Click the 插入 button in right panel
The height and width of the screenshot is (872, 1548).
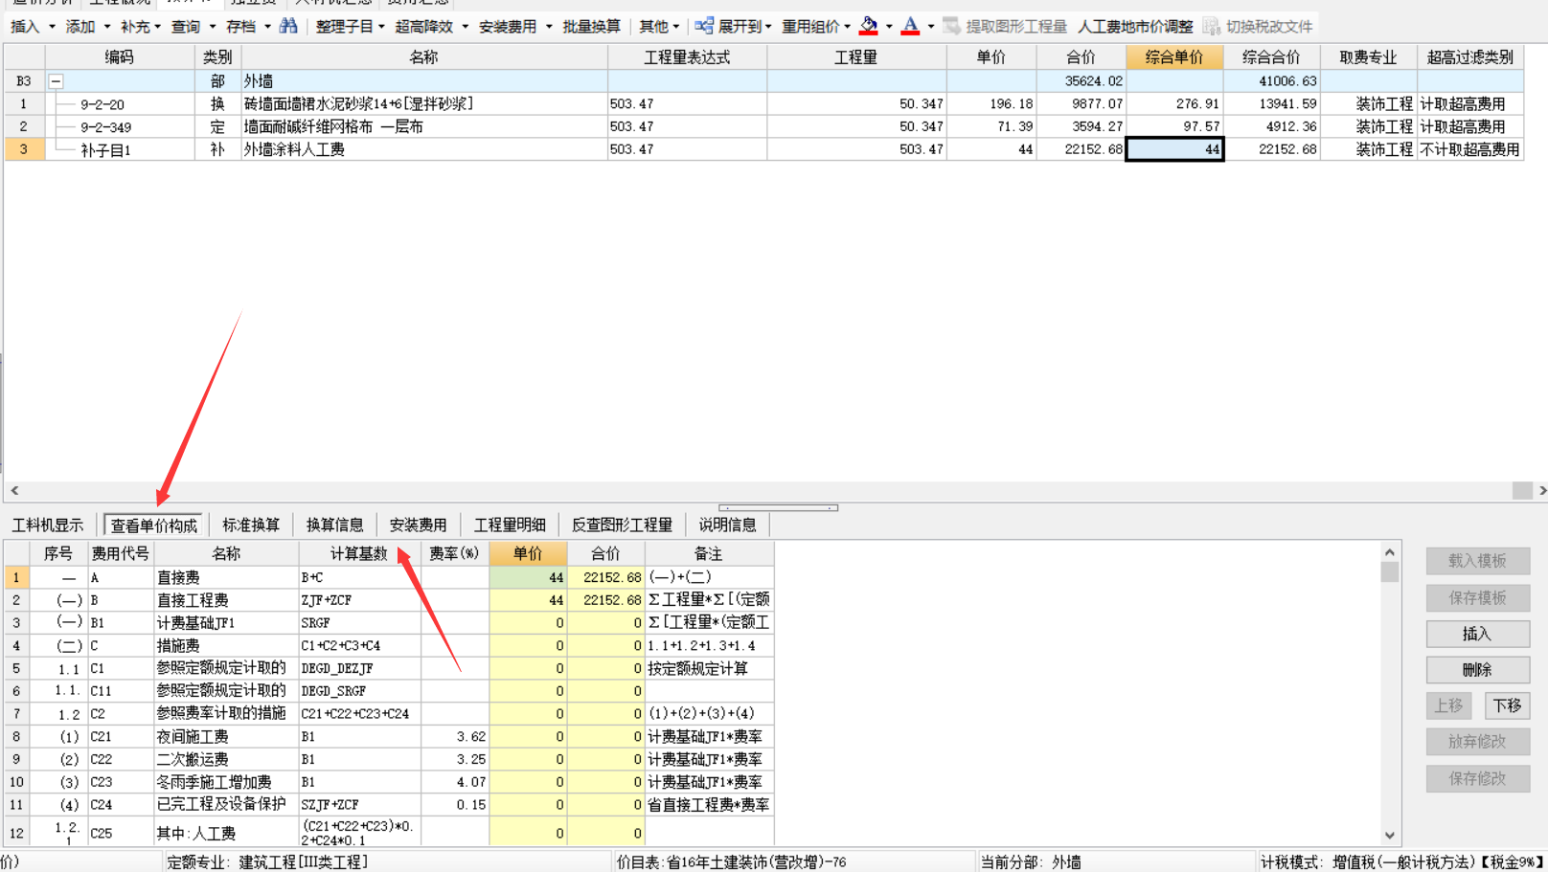click(1477, 634)
